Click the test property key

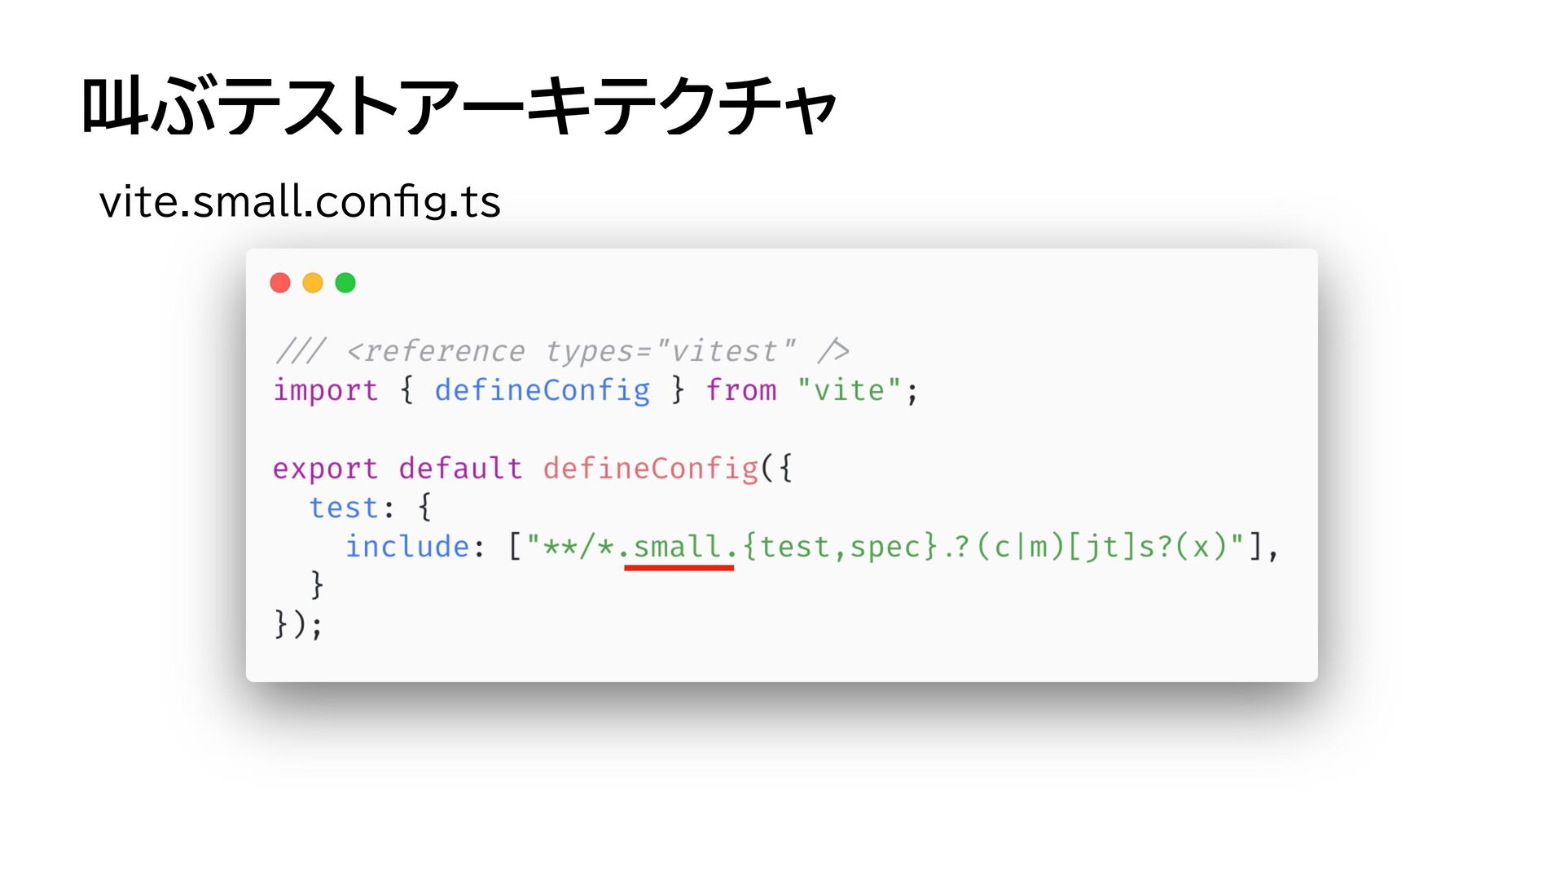344,508
